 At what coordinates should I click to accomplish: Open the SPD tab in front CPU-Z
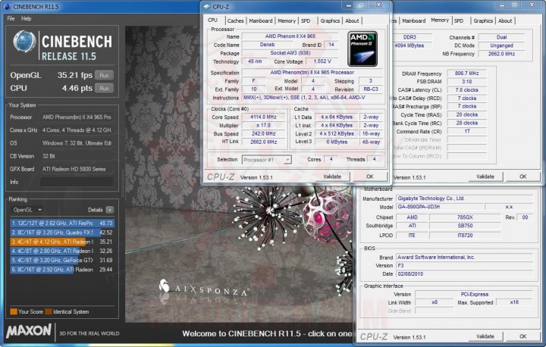coord(306,21)
